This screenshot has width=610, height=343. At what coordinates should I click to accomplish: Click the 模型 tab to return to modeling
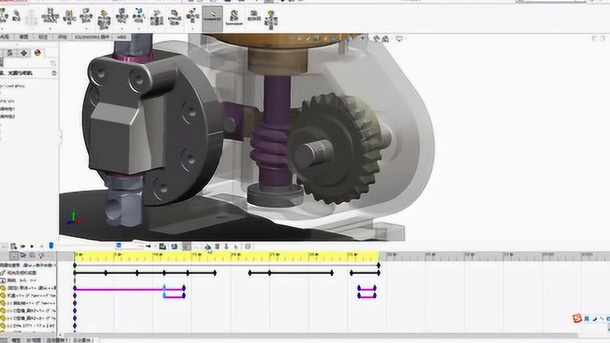click(16, 340)
